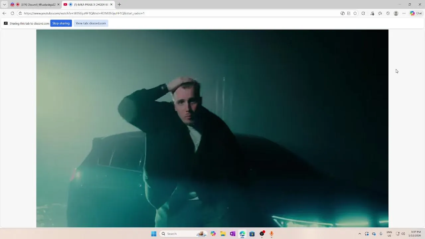Click the tab sharing indicator icon
The height and width of the screenshot is (239, 425).
(x=6, y=23)
